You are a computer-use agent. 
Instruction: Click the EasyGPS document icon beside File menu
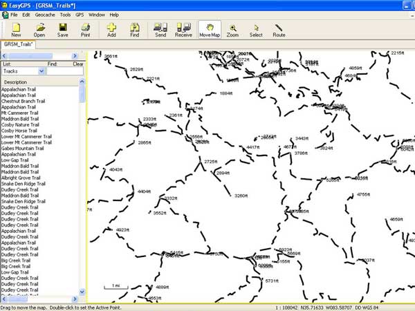5,15
